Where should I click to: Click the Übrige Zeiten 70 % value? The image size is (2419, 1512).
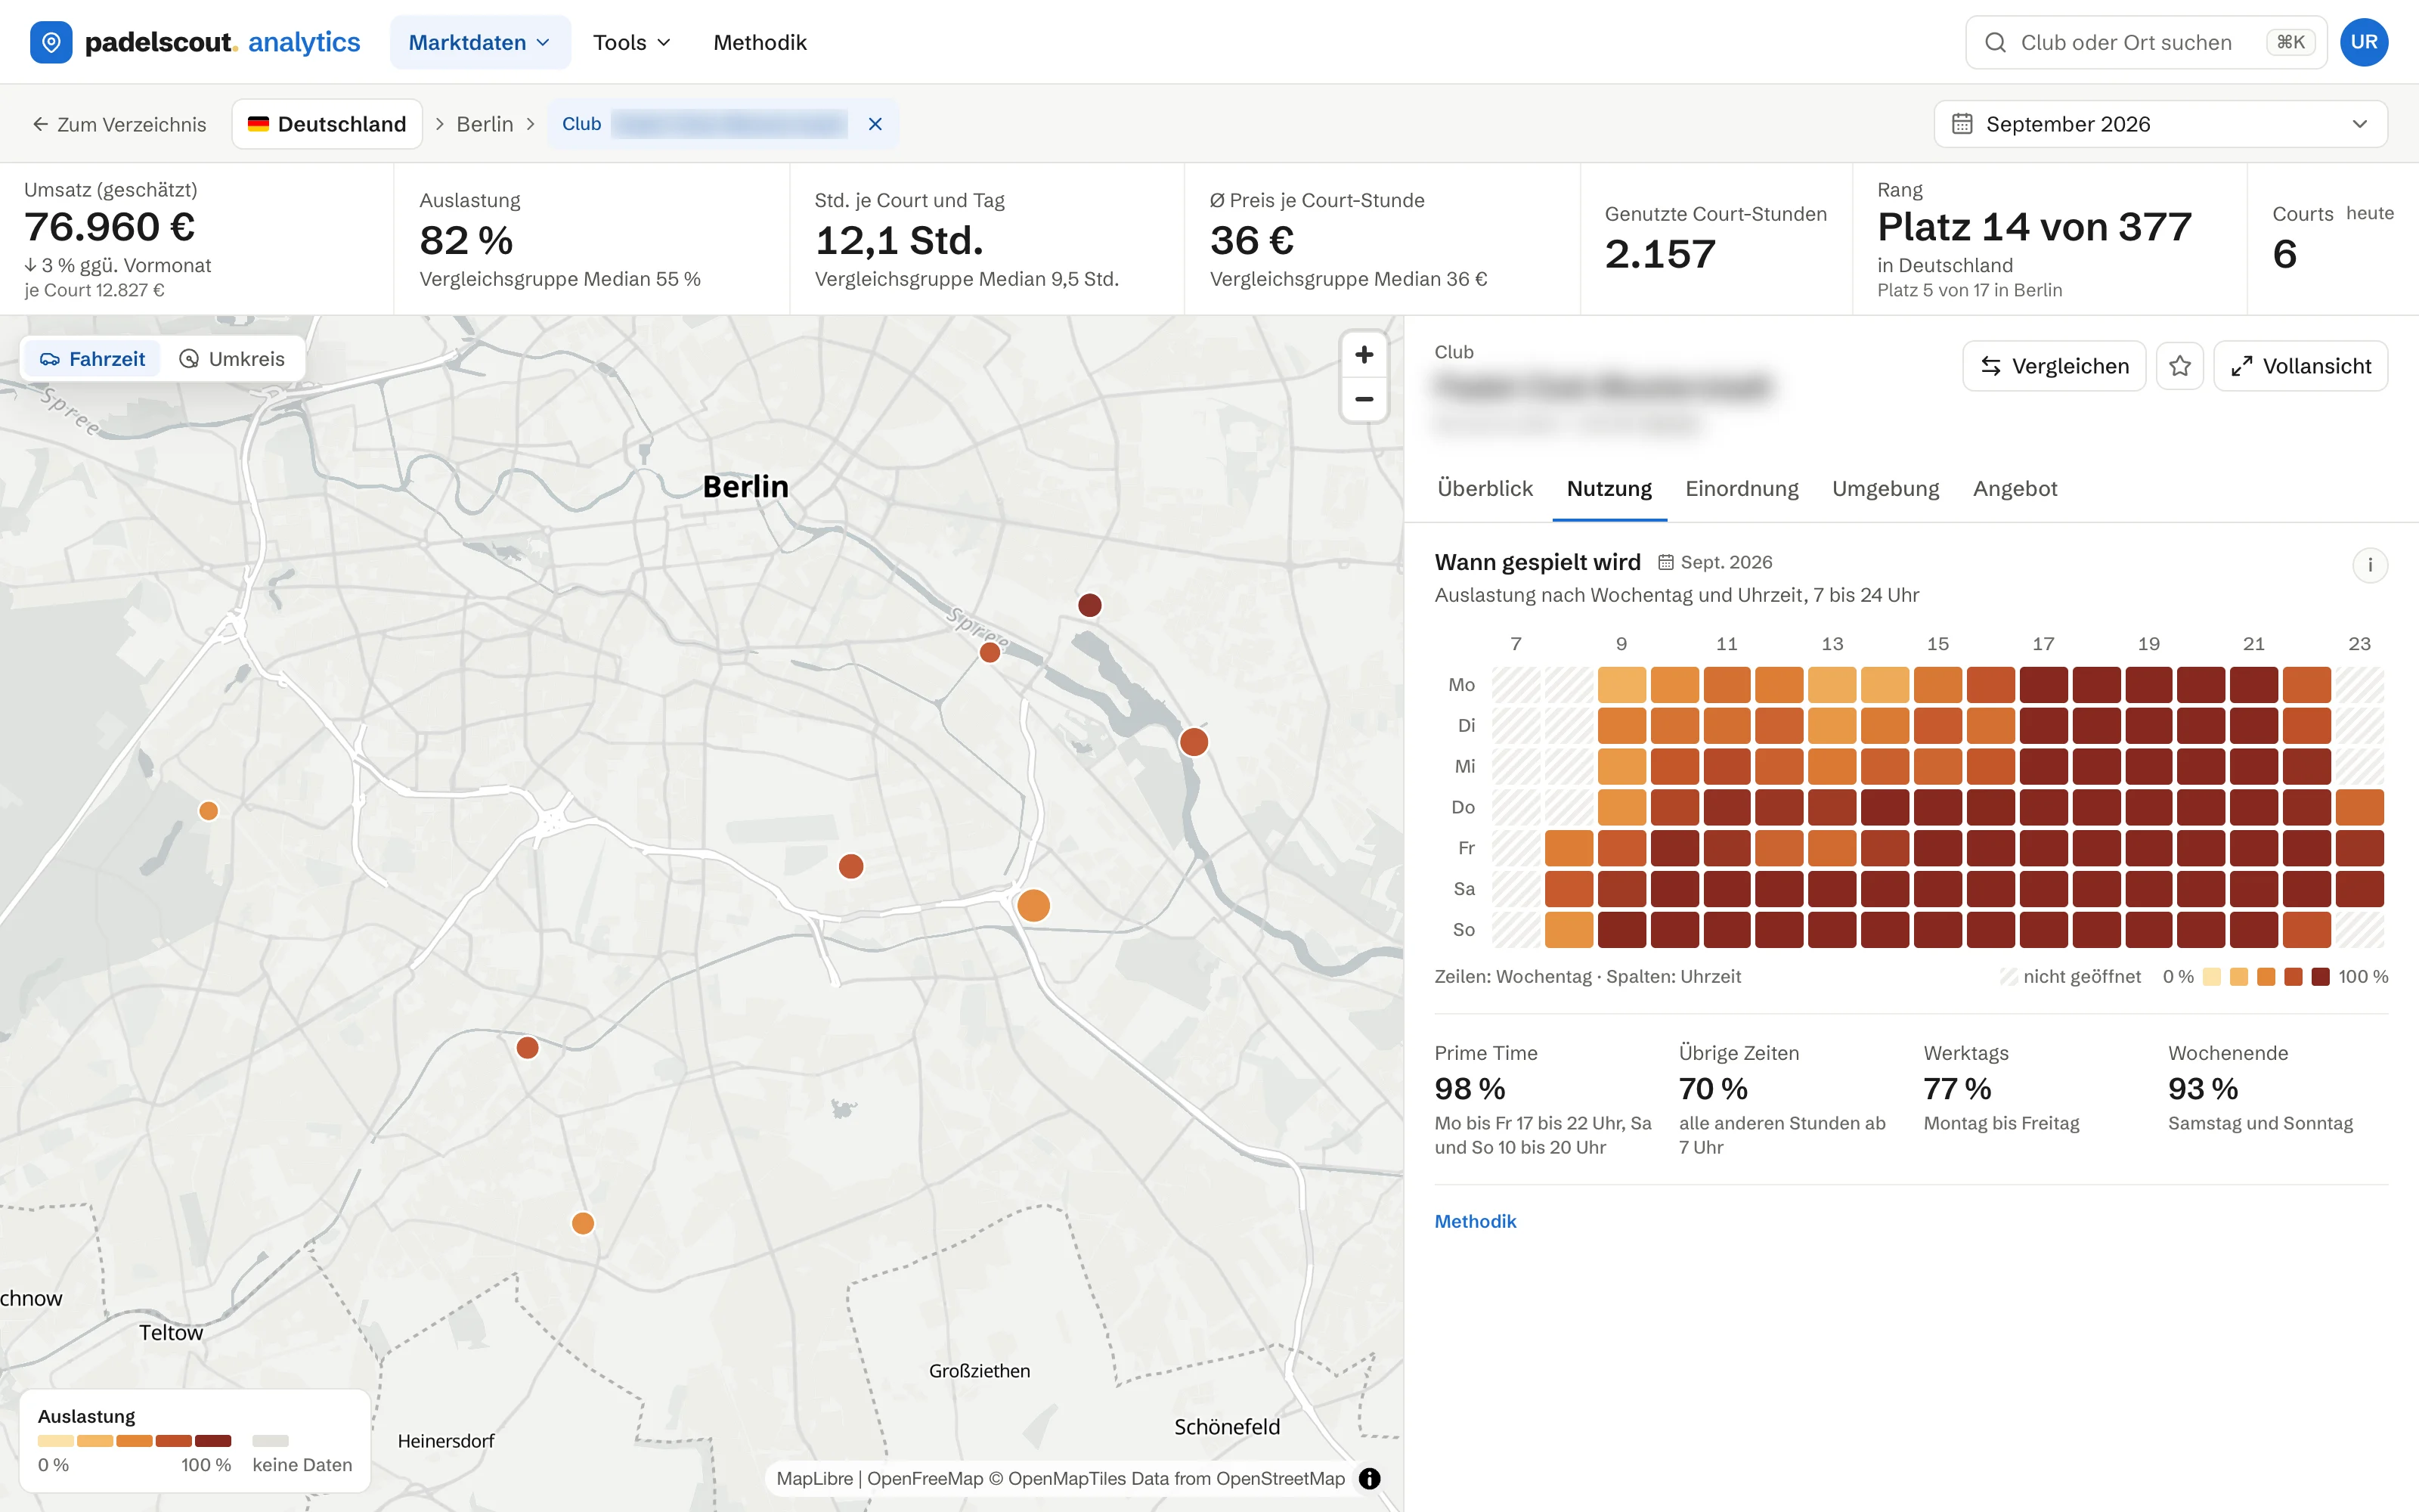pos(1713,1088)
